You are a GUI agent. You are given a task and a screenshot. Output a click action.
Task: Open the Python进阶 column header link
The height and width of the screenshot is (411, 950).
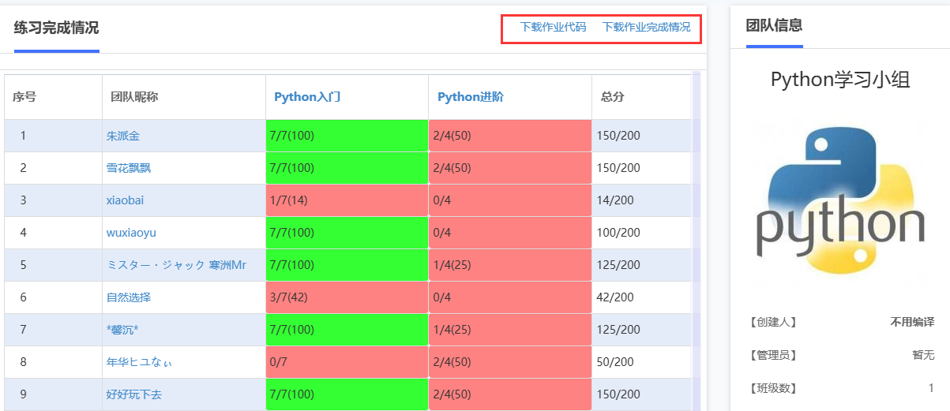[471, 97]
